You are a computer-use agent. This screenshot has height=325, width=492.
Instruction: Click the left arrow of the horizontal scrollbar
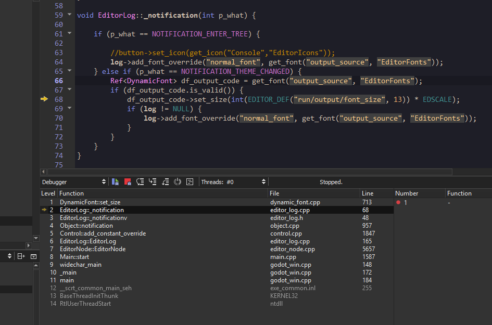click(44, 172)
